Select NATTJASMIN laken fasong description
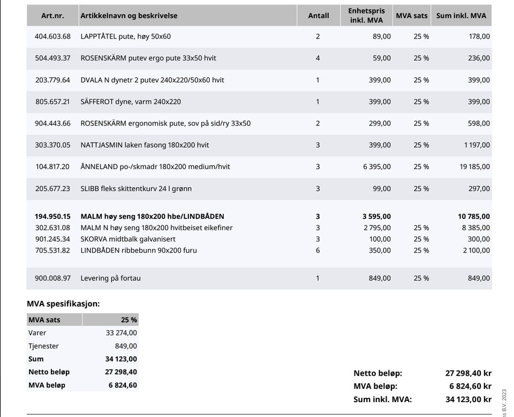Screen dimensions: 514x417 click(145, 145)
